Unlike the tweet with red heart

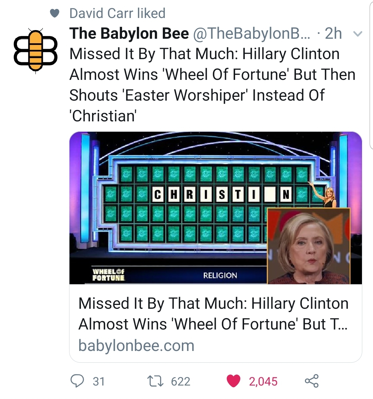(x=233, y=381)
